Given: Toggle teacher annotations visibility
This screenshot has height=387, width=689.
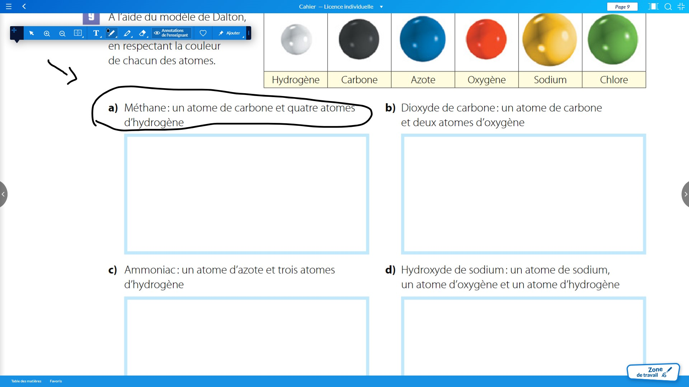Looking at the screenshot, I should pyautogui.click(x=171, y=33).
